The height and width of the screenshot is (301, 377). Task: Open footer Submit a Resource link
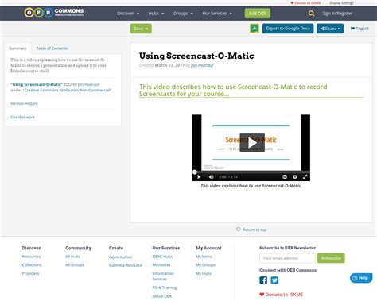point(126,265)
